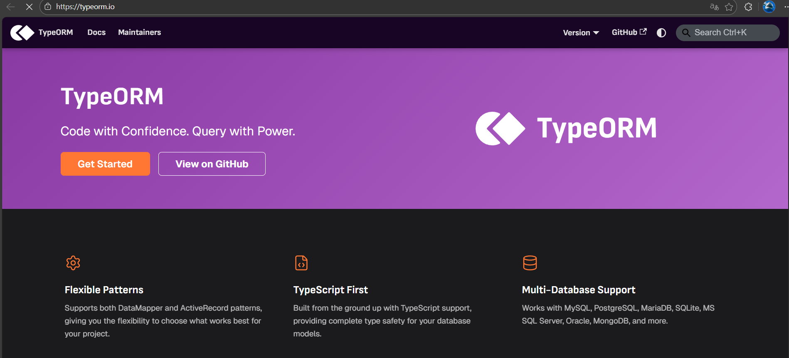789x358 pixels.
Task: Click the View on GitHub button
Action: (x=212, y=164)
